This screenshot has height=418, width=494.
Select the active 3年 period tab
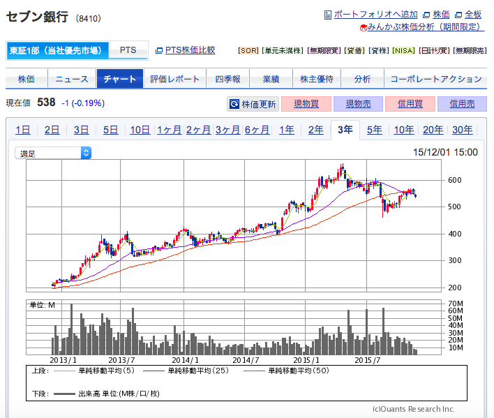click(x=345, y=130)
